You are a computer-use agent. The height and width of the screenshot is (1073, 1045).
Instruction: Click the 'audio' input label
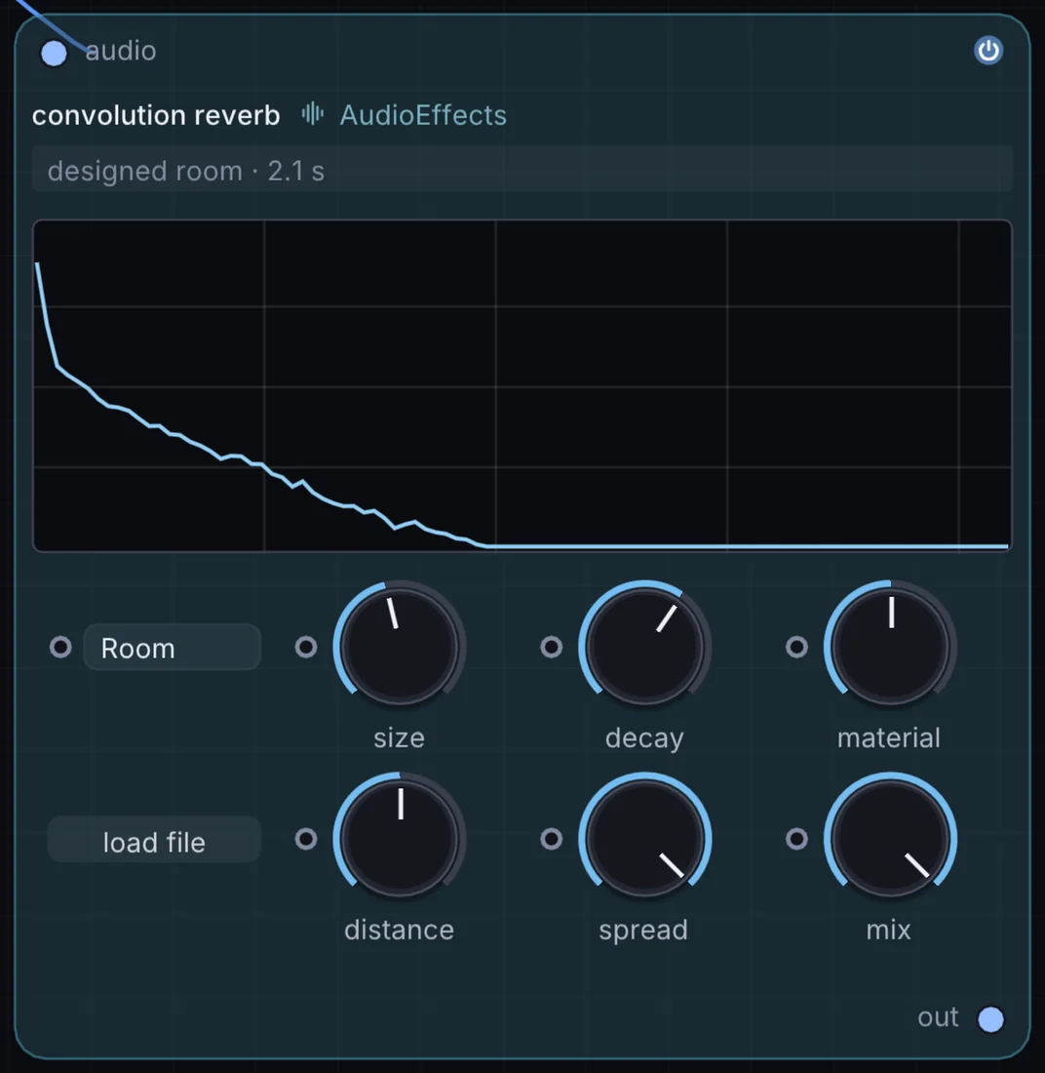pyautogui.click(x=121, y=52)
